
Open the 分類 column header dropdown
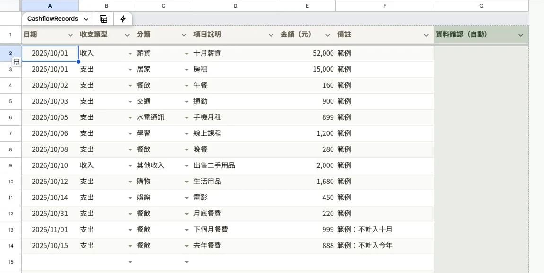[184, 35]
